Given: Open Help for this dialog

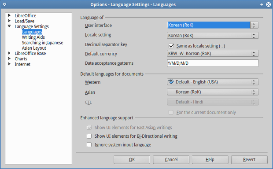Looking at the screenshot, I should (210, 160).
